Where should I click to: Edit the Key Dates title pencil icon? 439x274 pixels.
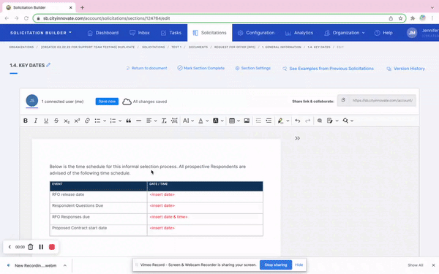coord(48,65)
